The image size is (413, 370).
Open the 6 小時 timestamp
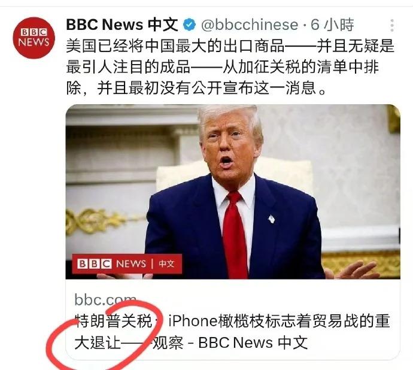[x=332, y=25]
